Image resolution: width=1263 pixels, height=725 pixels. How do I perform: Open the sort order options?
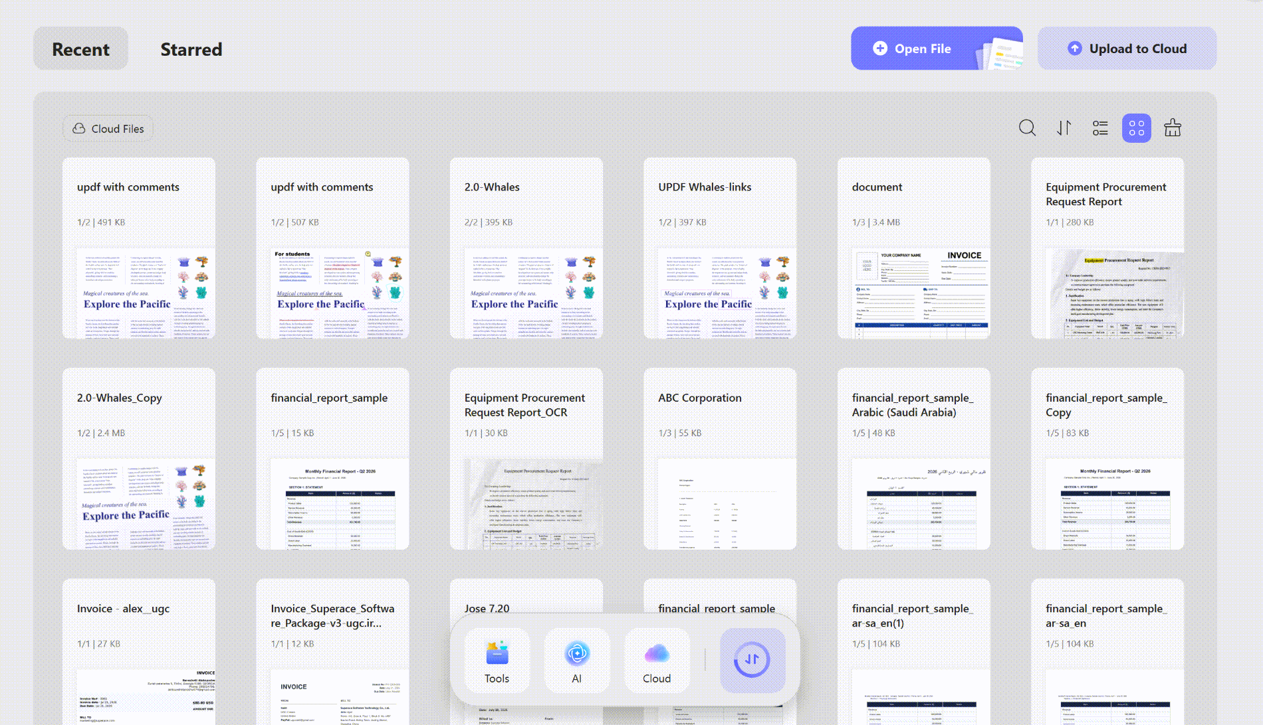click(1064, 128)
